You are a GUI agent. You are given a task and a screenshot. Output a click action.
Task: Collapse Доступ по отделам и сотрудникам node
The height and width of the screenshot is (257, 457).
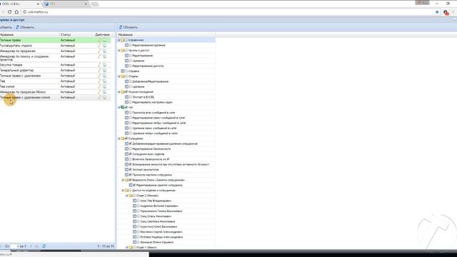tap(123, 191)
